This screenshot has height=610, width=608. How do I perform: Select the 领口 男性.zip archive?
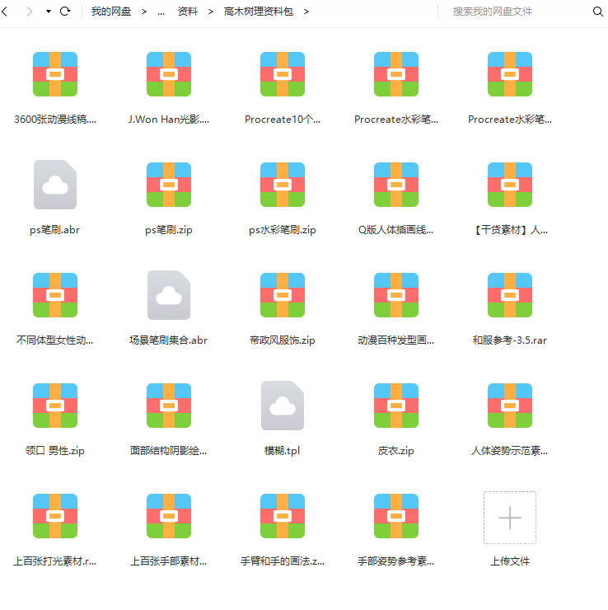55,406
